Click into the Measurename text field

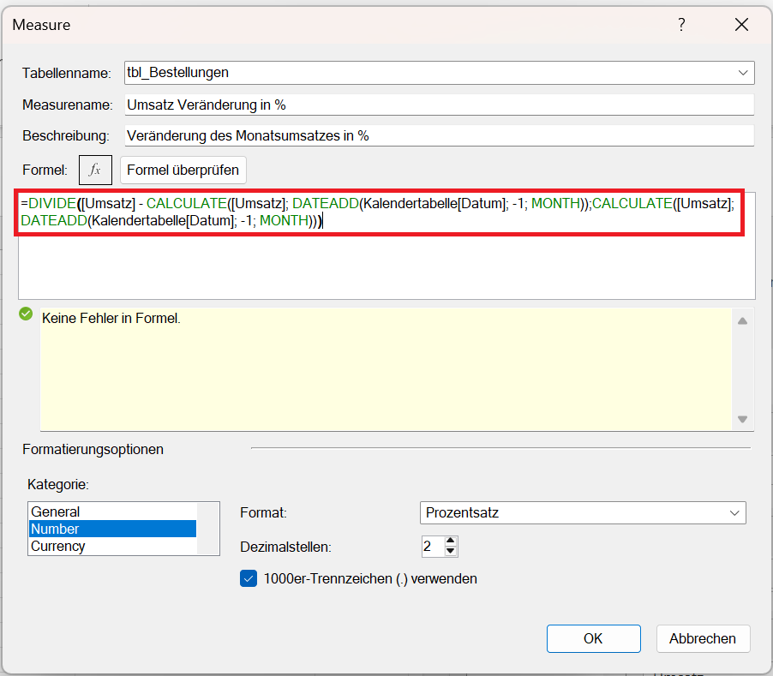437,105
